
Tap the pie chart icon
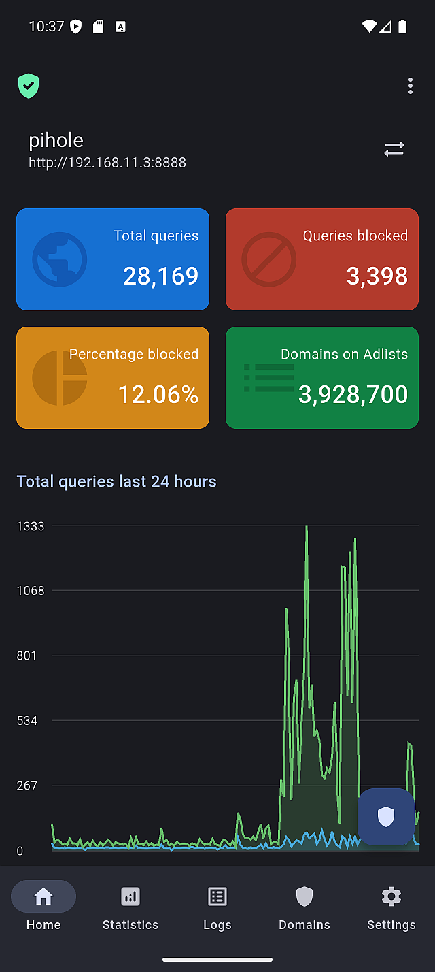(x=60, y=378)
